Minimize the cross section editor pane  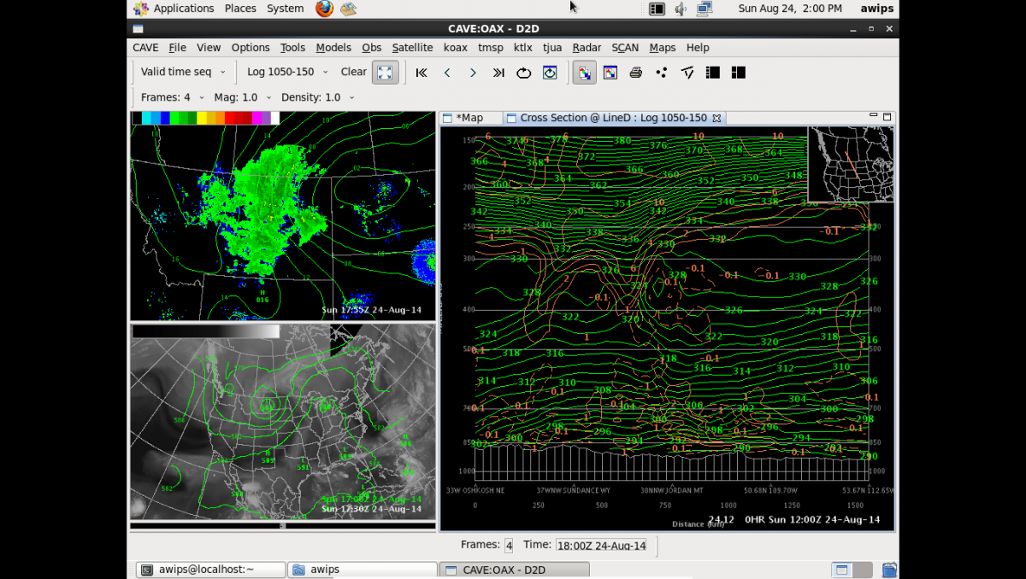(x=874, y=115)
